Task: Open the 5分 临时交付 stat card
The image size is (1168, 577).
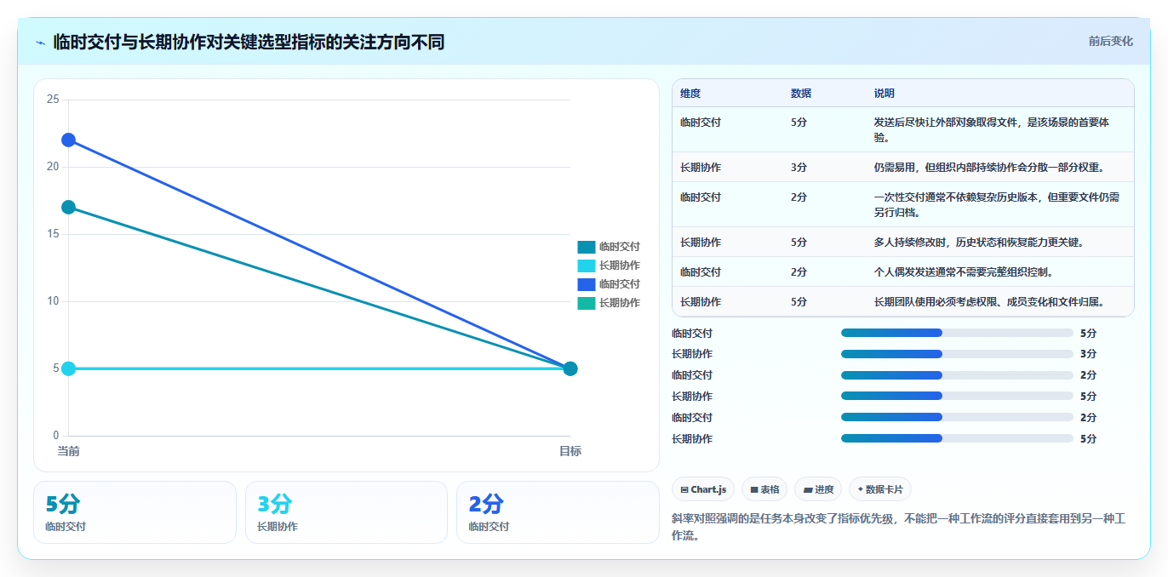Action: point(135,512)
